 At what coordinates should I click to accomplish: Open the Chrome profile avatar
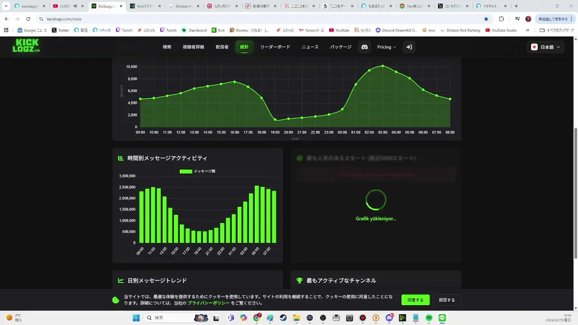(x=528, y=19)
